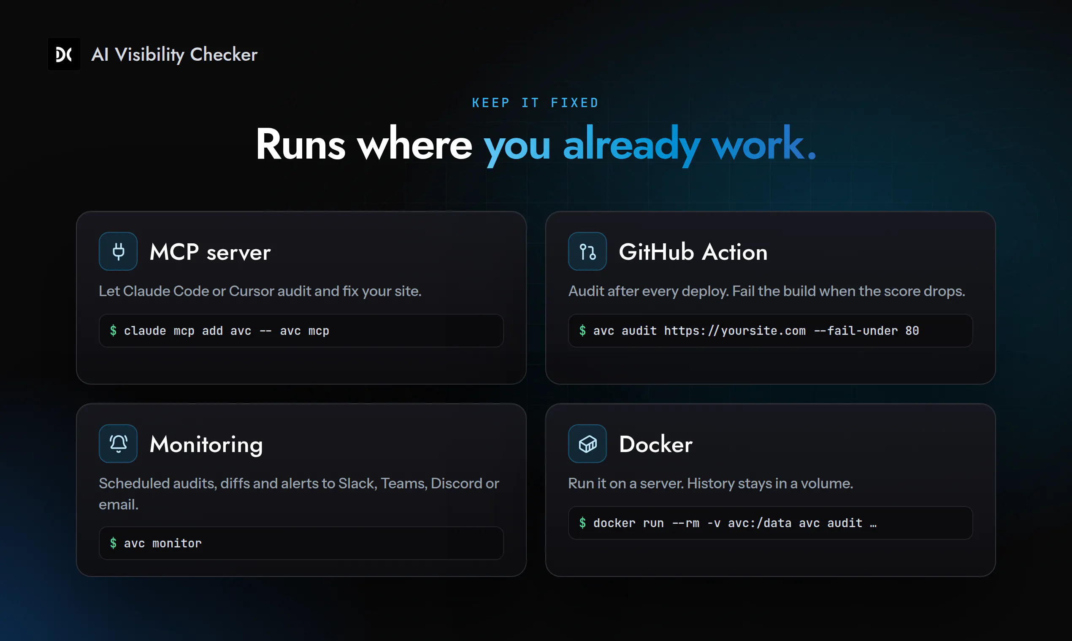The image size is (1072, 641).
Task: Click 'Scheduled audits, diffs and alerts' description
Action: tap(299, 494)
